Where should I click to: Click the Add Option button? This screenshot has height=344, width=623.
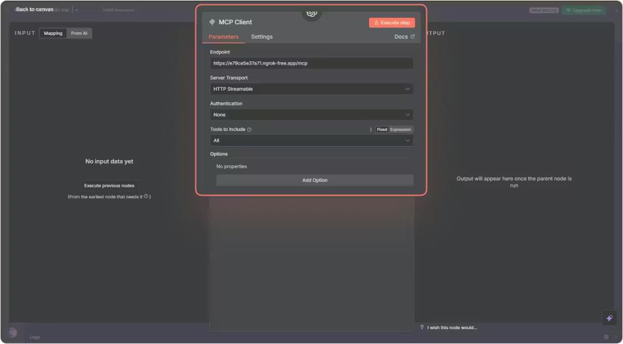coord(314,181)
